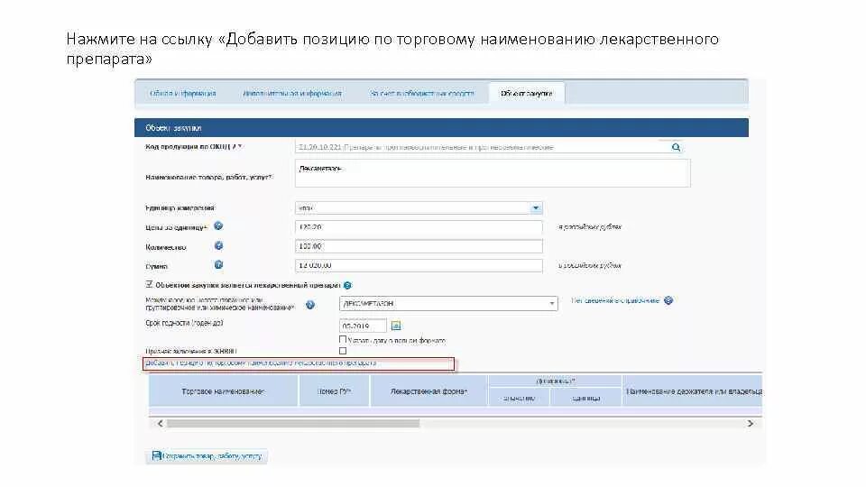This screenshot has height=487, width=866.
Task: Click link to add position by drug trade name
Action: pyautogui.click(x=261, y=363)
